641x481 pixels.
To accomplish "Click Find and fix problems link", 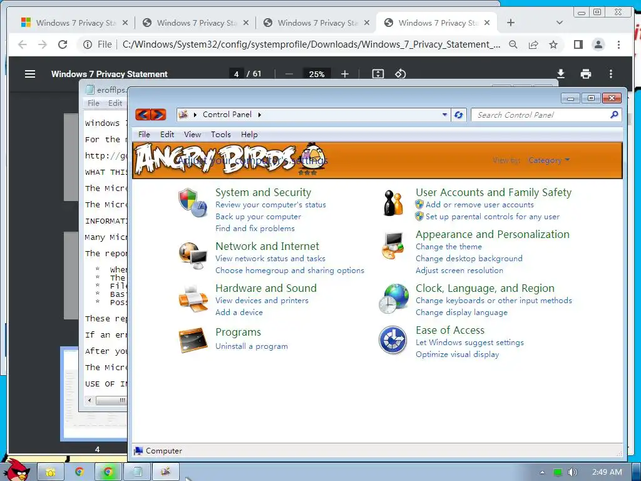I will (x=255, y=228).
